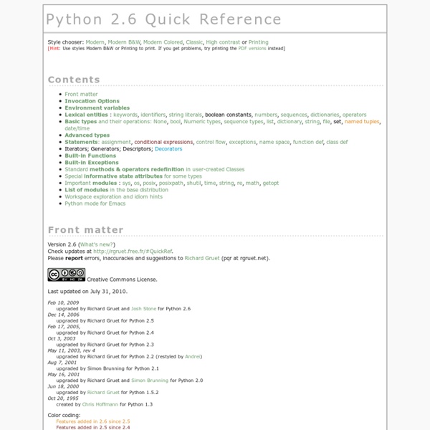Viewport: 430px width, 430px height.
Task: Open the Decorators link
Action: coord(168,149)
